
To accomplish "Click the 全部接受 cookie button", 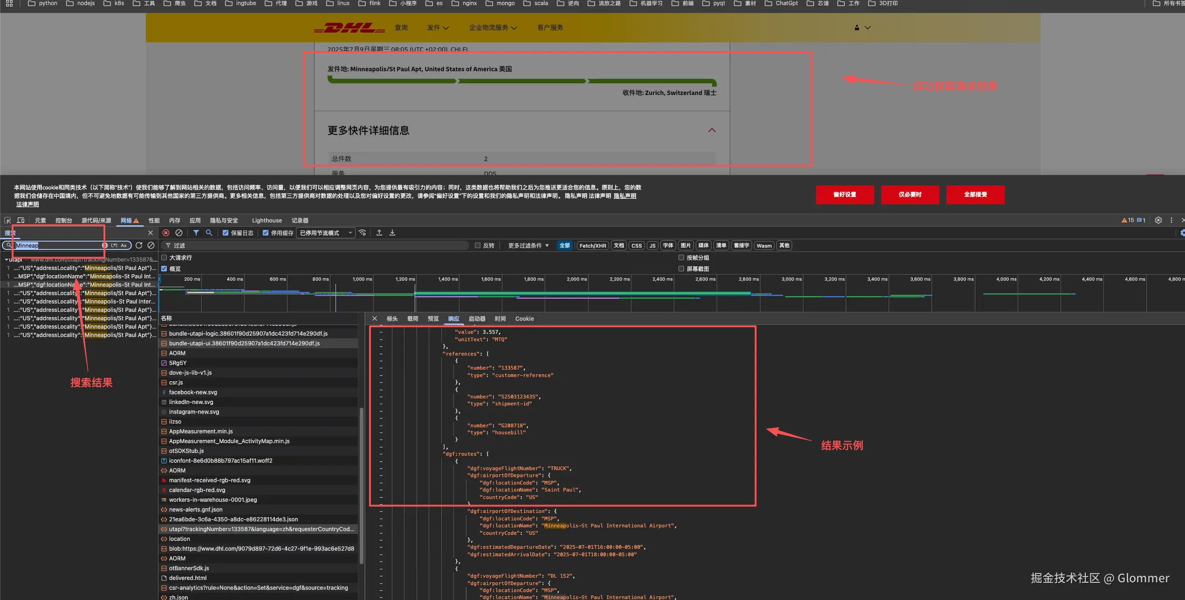I will point(975,195).
